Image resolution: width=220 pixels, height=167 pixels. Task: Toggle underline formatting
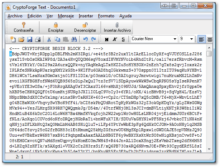[123, 39]
